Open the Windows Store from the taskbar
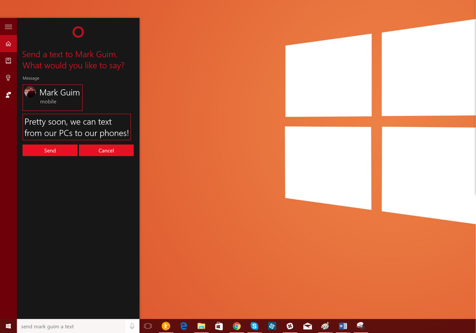Image resolution: width=476 pixels, height=333 pixels. coord(219,326)
